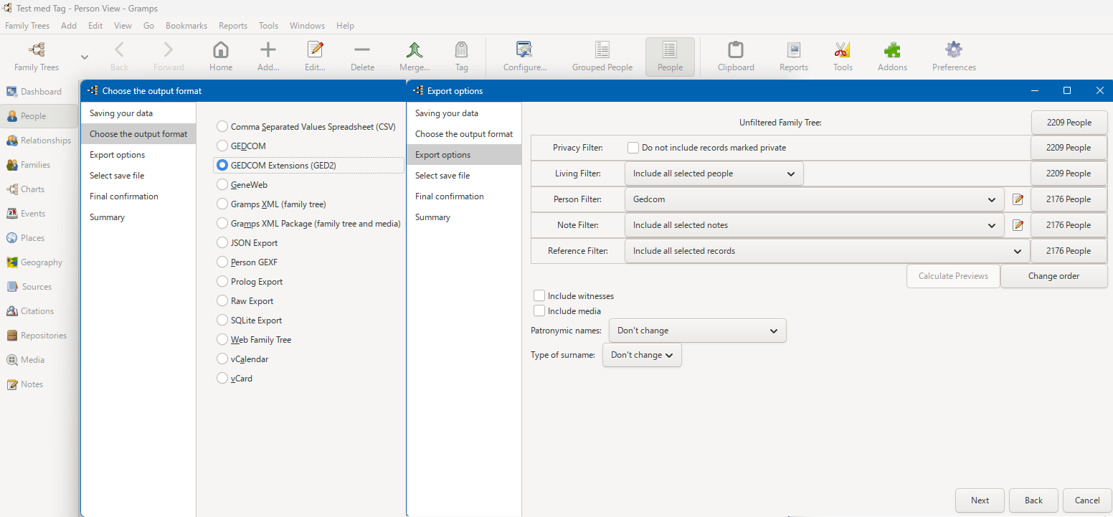Viewport: 1113px width, 517px height.
Task: Open the Edit menu
Action: point(95,26)
